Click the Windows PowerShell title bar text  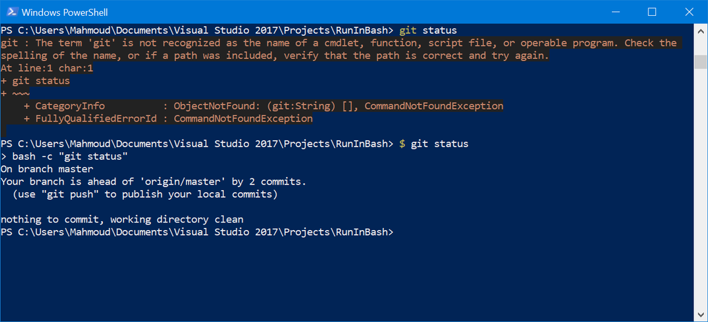(64, 12)
